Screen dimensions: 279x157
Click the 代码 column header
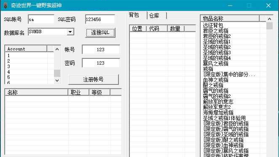point(157,29)
